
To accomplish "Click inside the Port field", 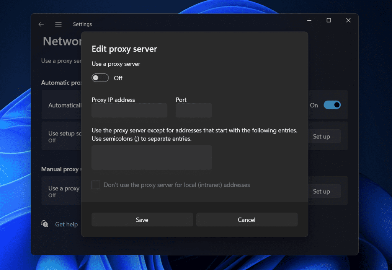I will pos(193,110).
